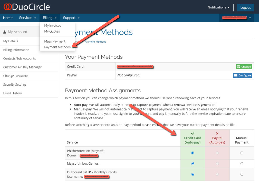Click the My Account user icon

click(x=5, y=32)
